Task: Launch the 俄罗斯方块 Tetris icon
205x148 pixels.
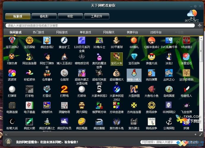Action: click(x=99, y=105)
